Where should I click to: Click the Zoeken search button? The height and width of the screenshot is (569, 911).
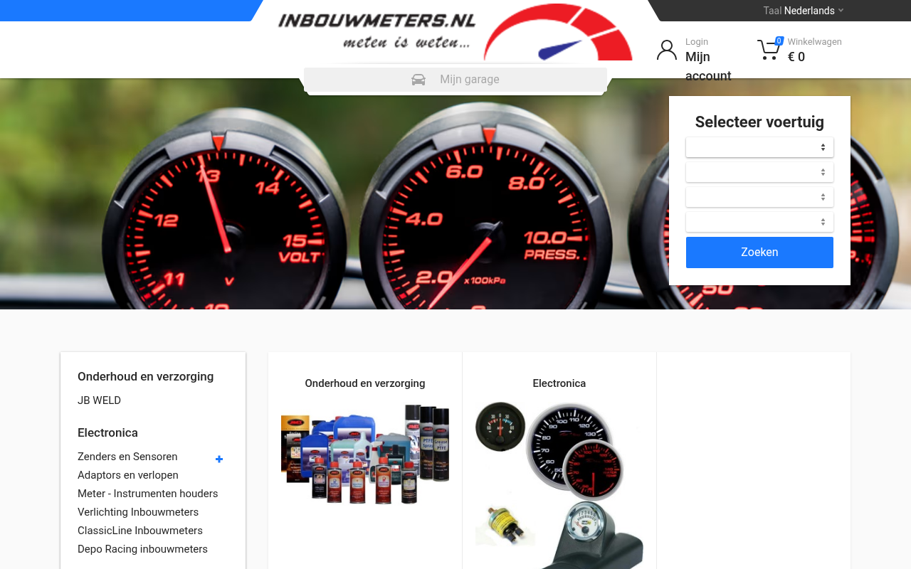pyautogui.click(x=759, y=252)
